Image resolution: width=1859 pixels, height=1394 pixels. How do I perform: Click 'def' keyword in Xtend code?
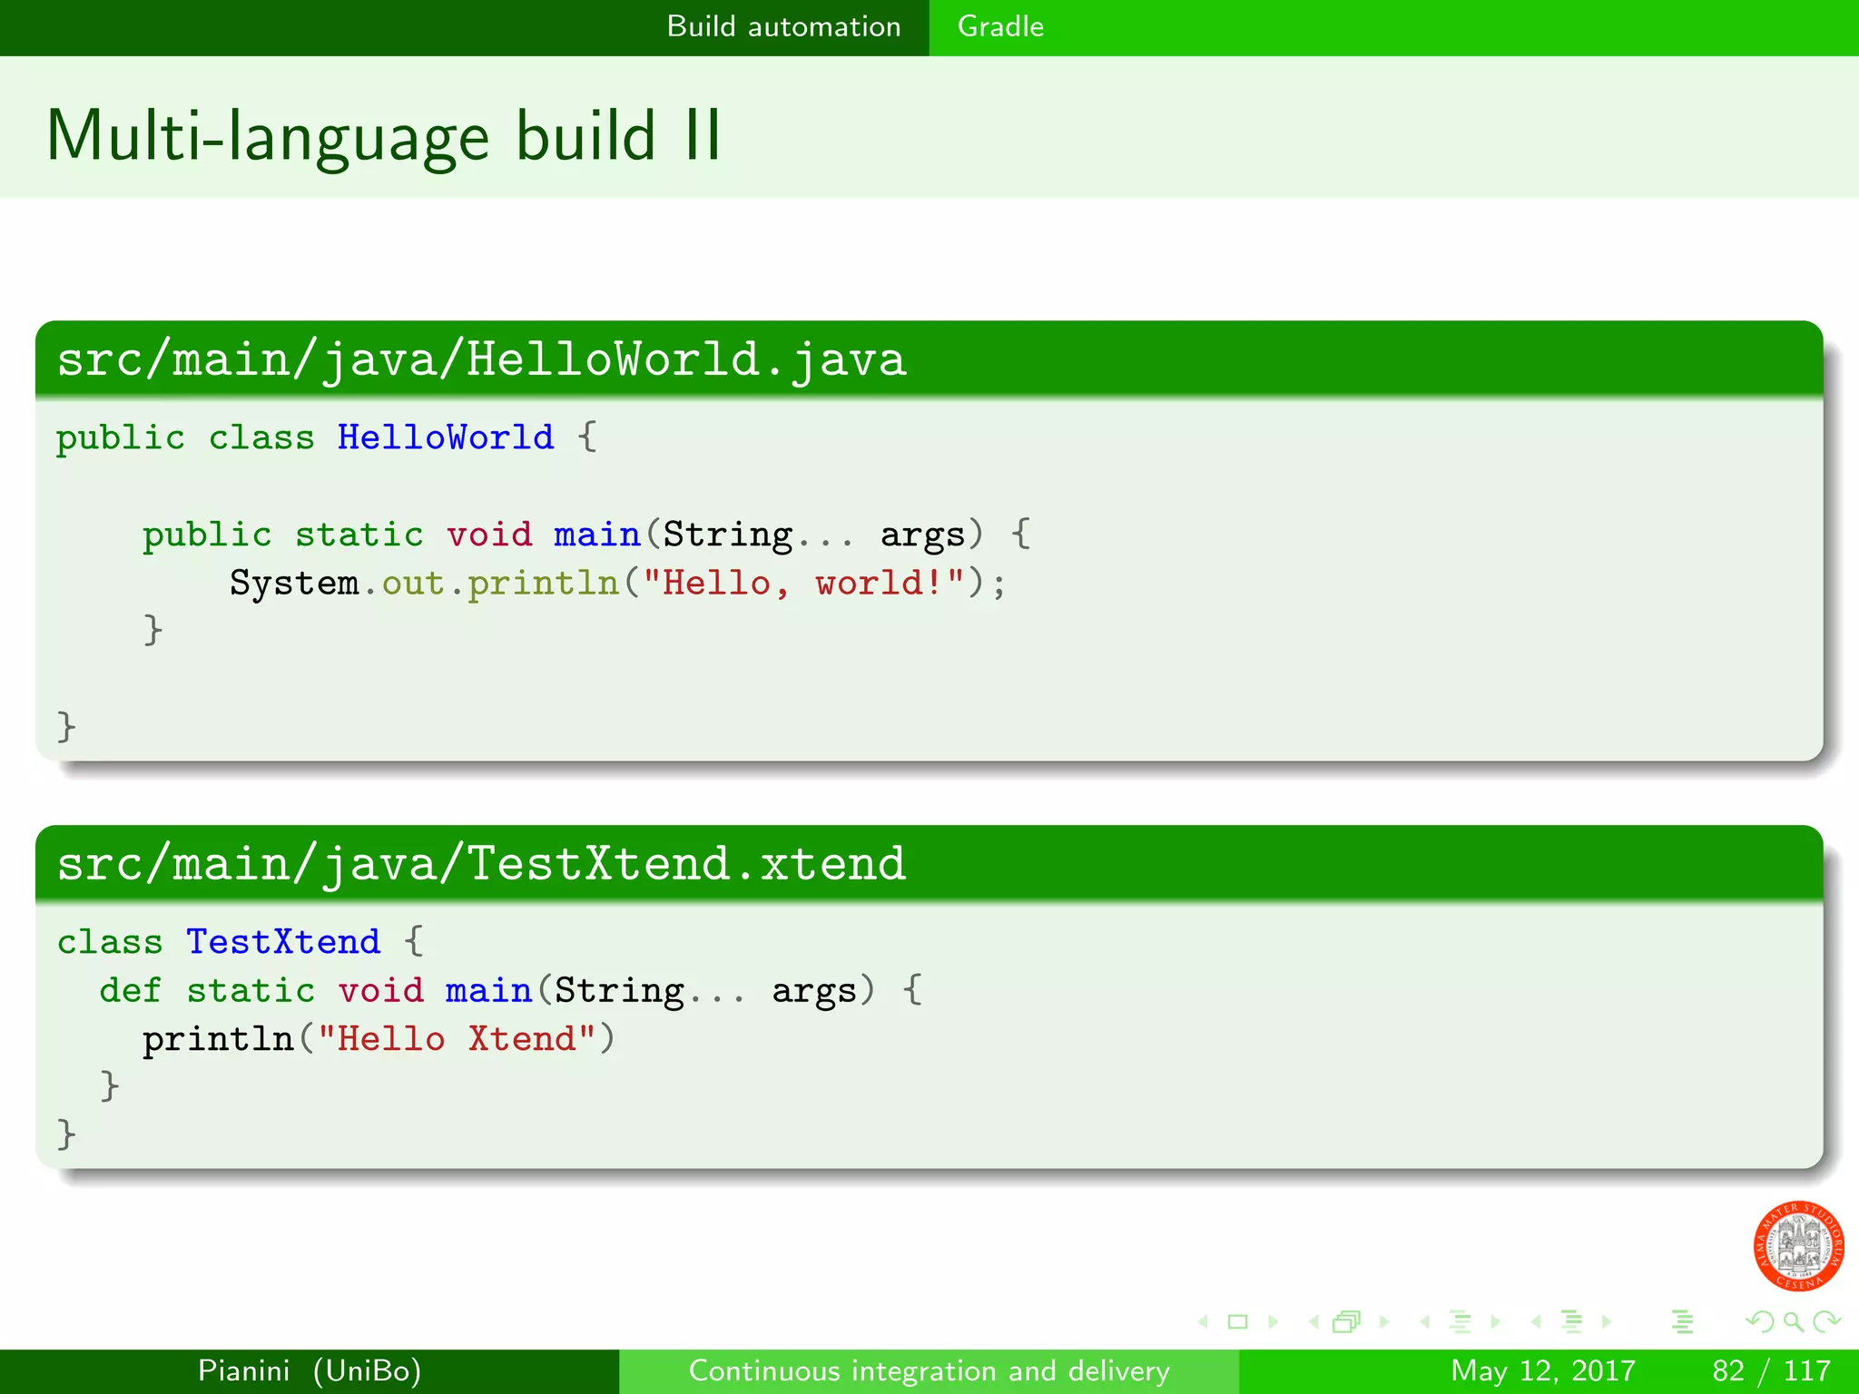(131, 990)
